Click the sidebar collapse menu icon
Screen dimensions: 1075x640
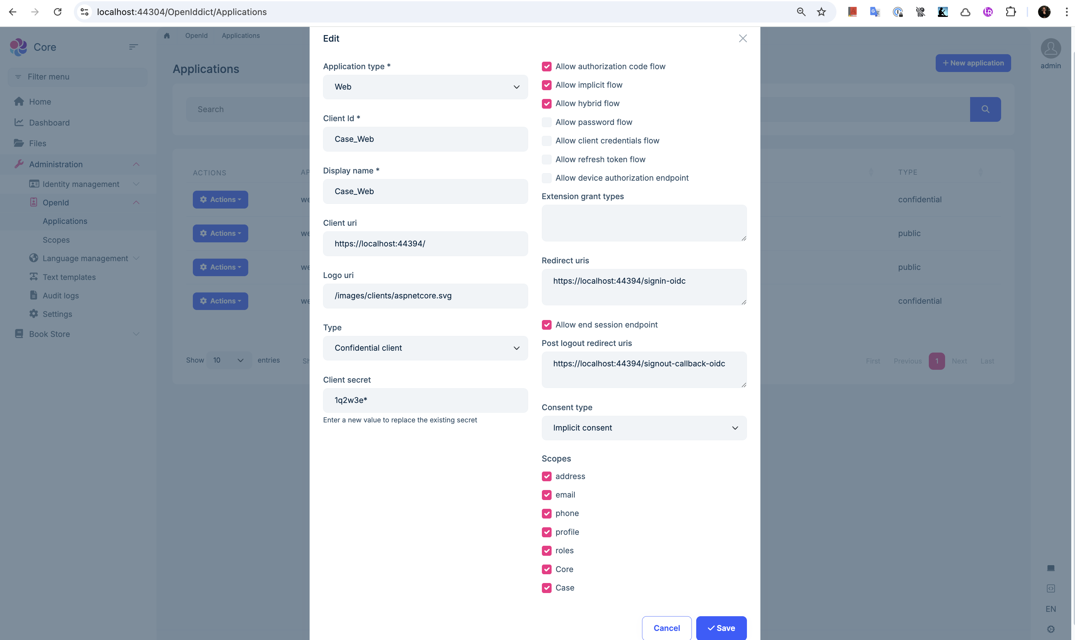click(133, 47)
